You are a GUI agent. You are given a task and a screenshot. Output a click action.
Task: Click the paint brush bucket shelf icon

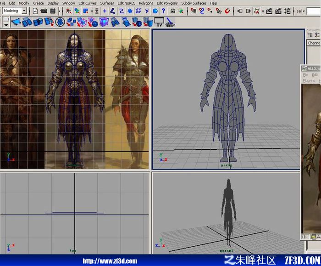click(170, 22)
